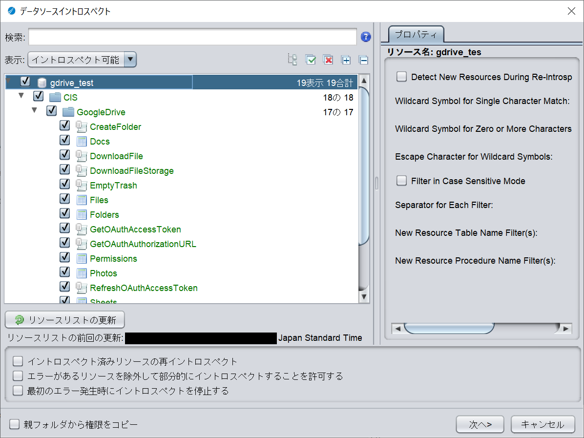Click the リソースリストの更新 button
Screen dimensions: 584x438
(x=65, y=320)
